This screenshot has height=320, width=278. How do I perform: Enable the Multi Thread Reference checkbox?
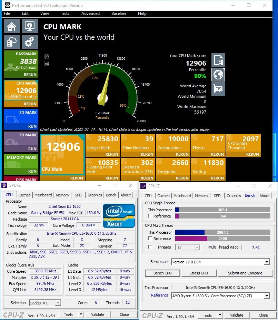click(x=150, y=238)
